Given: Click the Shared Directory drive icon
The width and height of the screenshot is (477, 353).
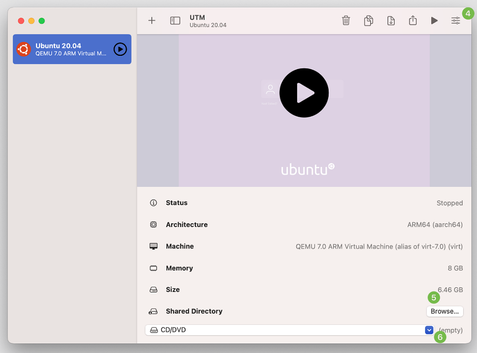Looking at the screenshot, I should [x=153, y=311].
